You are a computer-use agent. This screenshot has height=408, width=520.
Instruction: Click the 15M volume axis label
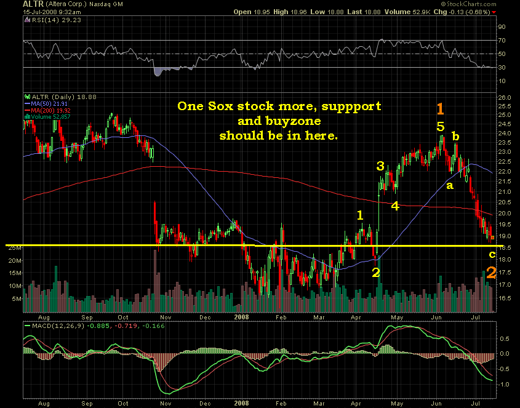click(x=15, y=273)
